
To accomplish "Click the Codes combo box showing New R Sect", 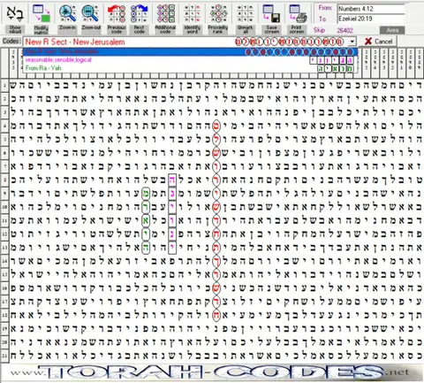I will click(x=190, y=42).
